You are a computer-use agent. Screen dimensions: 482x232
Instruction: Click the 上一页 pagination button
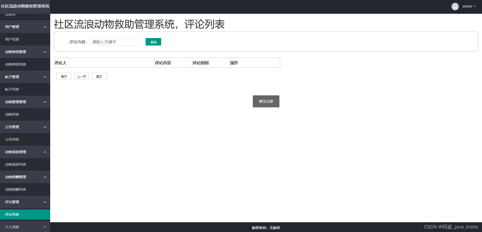[x=82, y=76]
